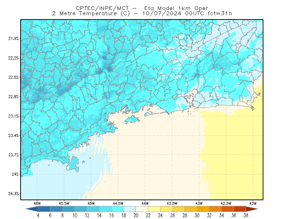Select the 4–6 degree dark blue legend swatch
284x219 pixels.
(44, 209)
